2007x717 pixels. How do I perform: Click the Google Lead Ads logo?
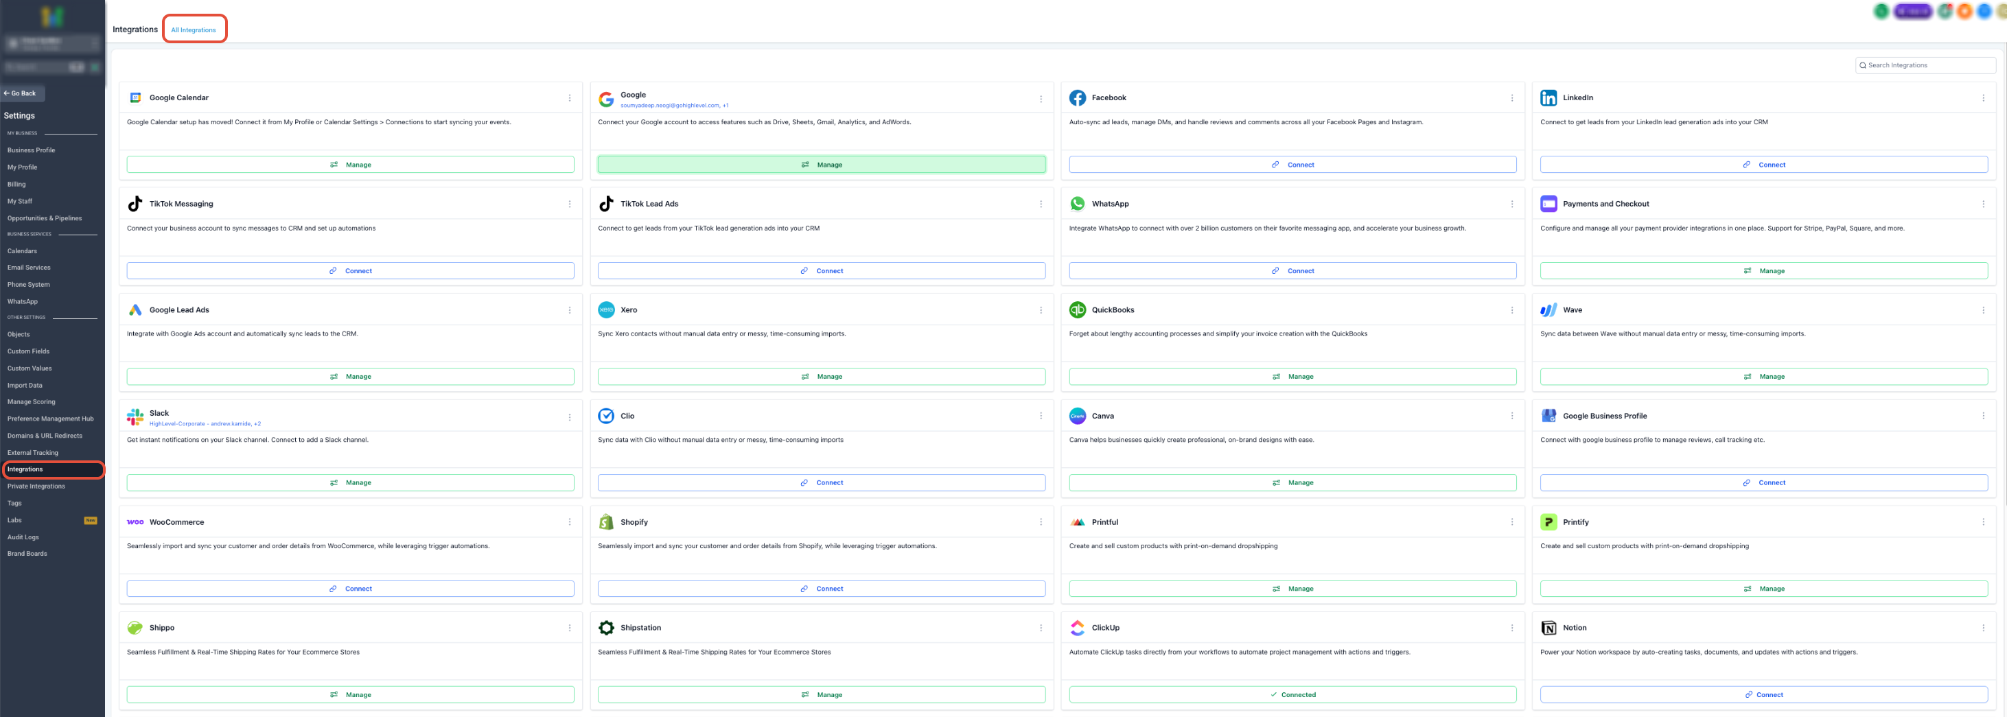click(x=135, y=310)
